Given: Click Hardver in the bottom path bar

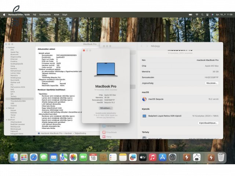Looking at the screenshot, I should point(68,133).
